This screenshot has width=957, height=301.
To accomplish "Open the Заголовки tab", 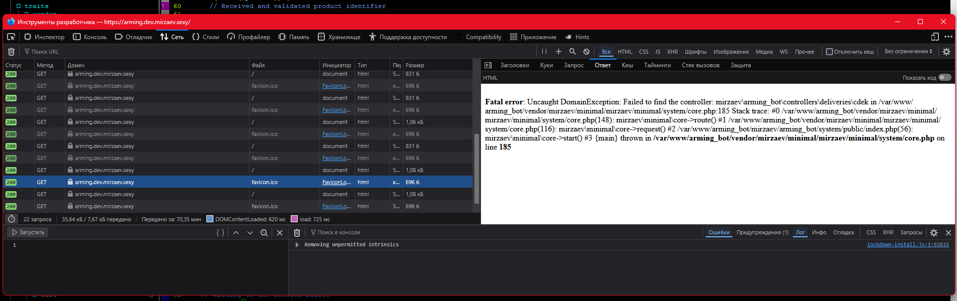I will 515,65.
